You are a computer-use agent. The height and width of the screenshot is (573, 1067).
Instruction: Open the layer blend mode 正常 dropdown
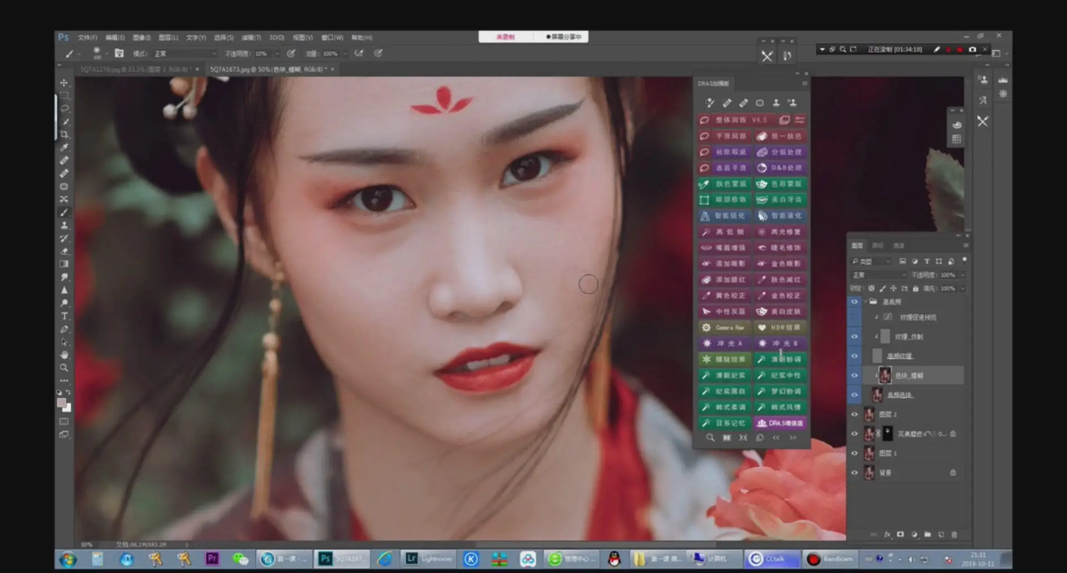point(878,275)
